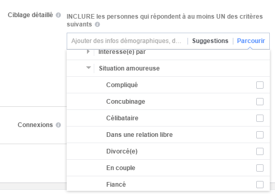The width and height of the screenshot is (275, 196).
Task: Click the Situation amoureuse label
Action: 129,68
